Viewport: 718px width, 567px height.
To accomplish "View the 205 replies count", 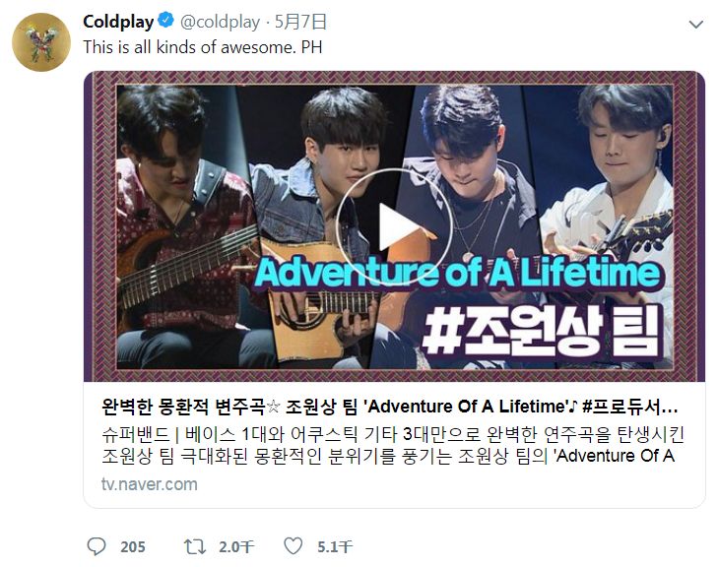I will 133,547.
